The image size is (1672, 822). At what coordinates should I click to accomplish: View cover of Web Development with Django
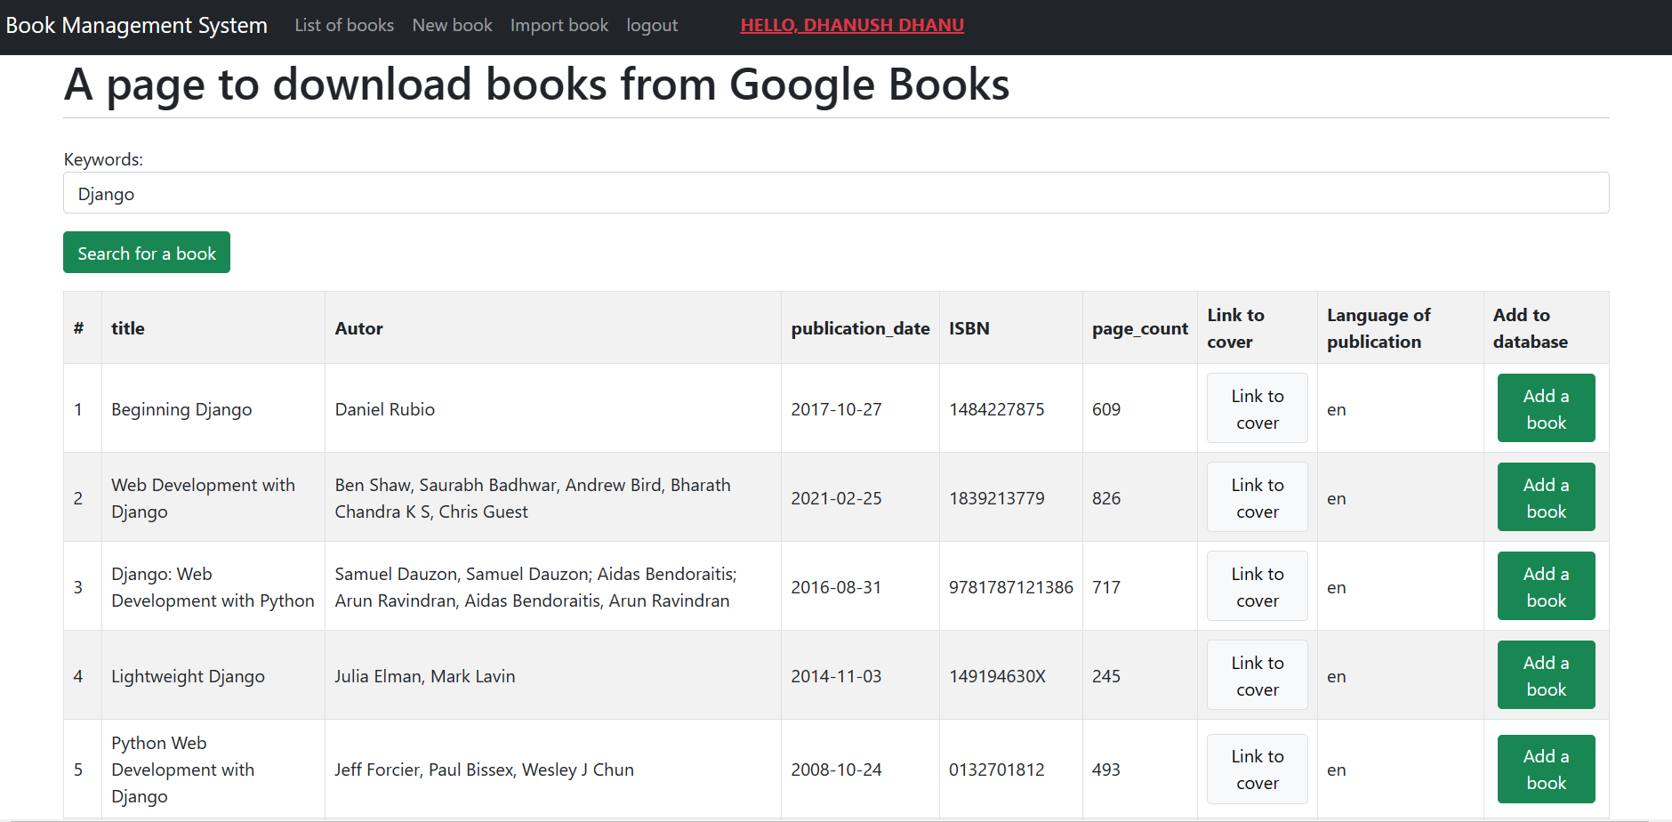[1257, 496]
